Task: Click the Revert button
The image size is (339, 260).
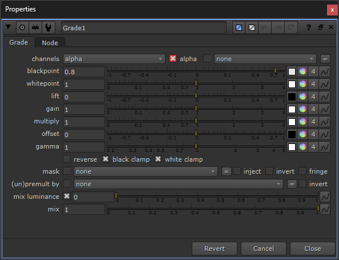Action: (215, 249)
